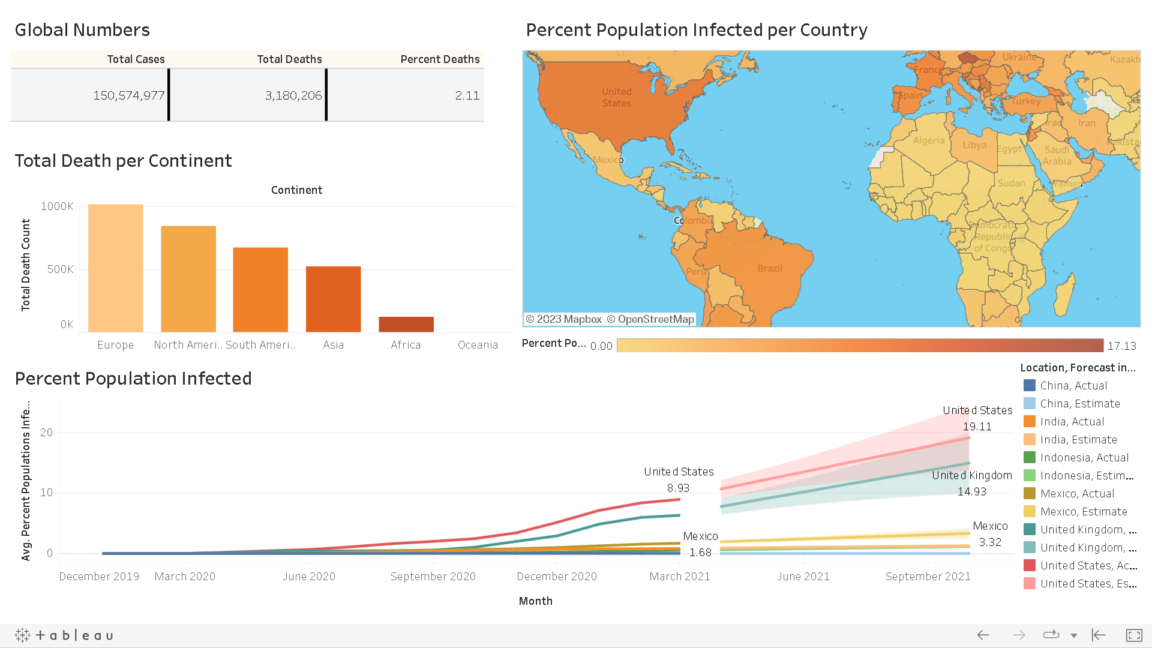Select the United States, Actual legend swatch
Image resolution: width=1152 pixels, height=648 pixels.
pos(1030,566)
